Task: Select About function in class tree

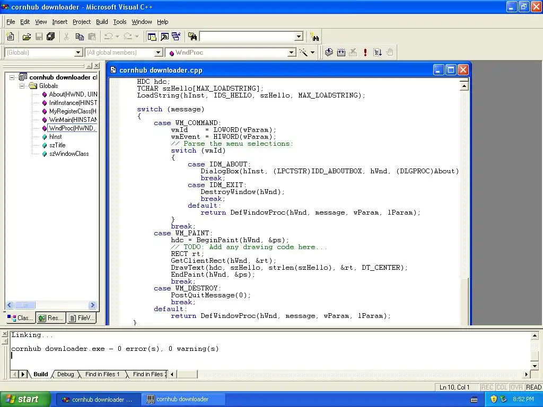Action: [73, 94]
